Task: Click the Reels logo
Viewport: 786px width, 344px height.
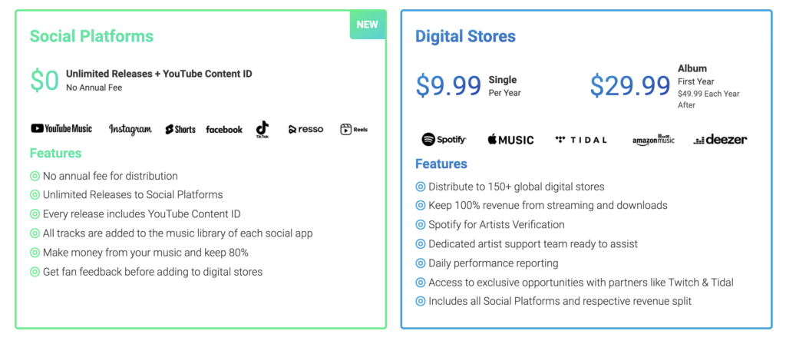Action: [x=354, y=129]
